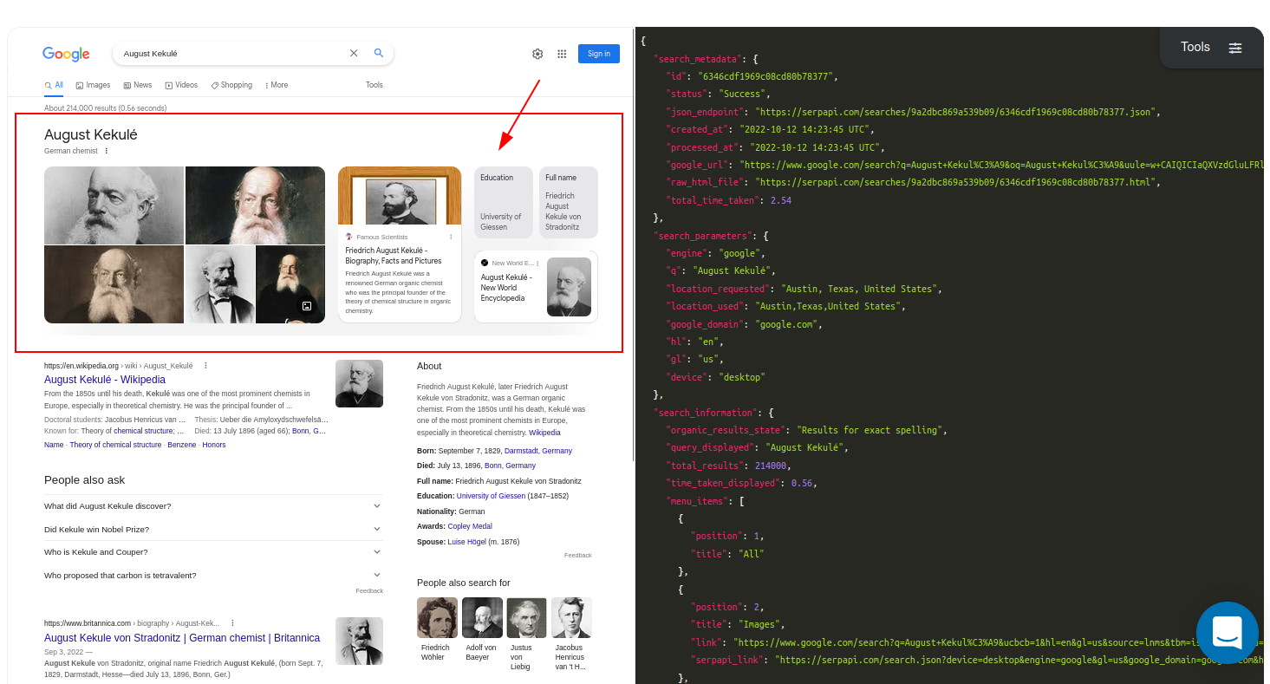Screen dimensions: 1270x684
Task: Click the filter sliders icon beside Tools
Action: click(1235, 48)
